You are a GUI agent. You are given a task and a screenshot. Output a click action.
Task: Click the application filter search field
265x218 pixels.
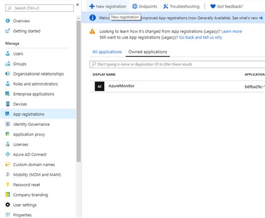(177, 64)
